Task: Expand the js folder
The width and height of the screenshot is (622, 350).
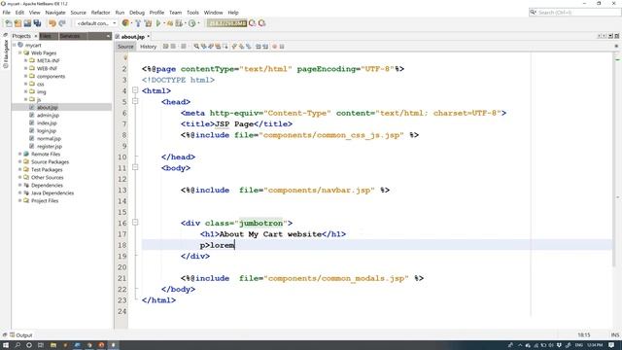Action: pos(26,99)
